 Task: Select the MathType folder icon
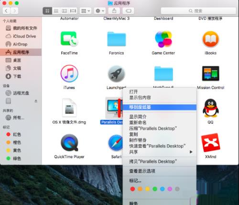coord(163,73)
